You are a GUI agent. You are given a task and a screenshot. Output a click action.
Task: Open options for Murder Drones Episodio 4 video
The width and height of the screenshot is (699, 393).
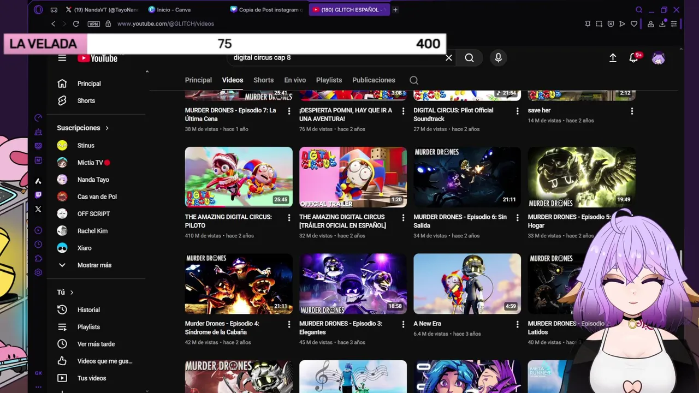coord(289,324)
